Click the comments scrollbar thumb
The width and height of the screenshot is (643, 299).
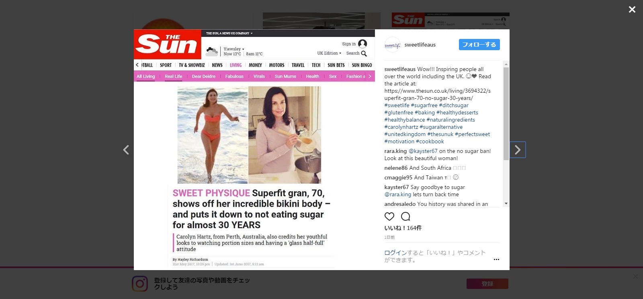point(506,113)
